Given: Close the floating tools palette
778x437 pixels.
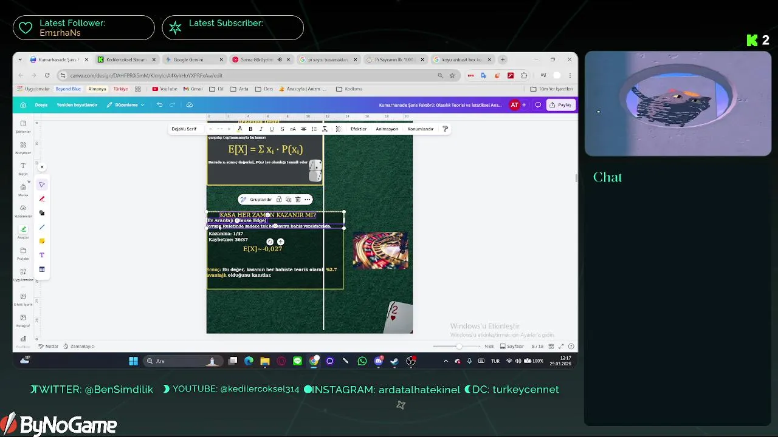Looking at the screenshot, I should [x=41, y=166].
